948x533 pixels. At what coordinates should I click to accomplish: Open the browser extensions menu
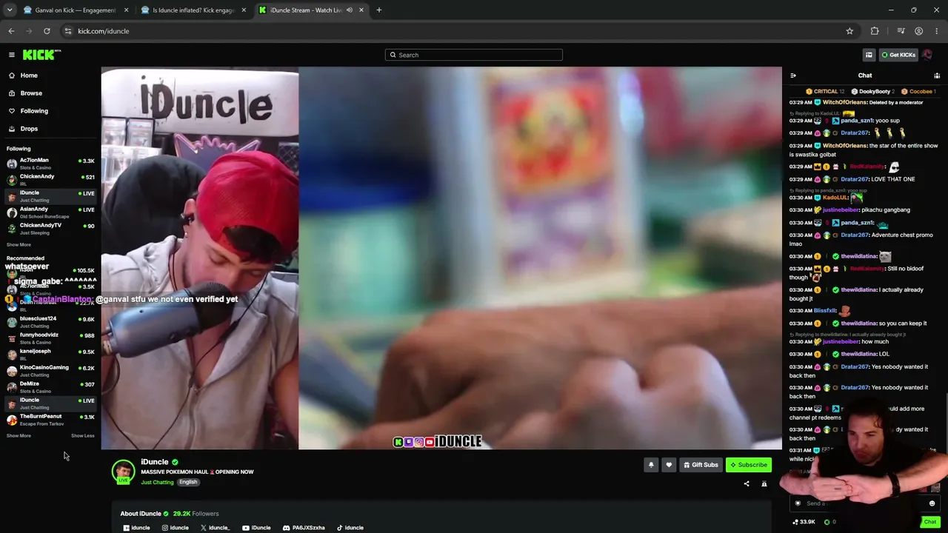[x=875, y=31]
